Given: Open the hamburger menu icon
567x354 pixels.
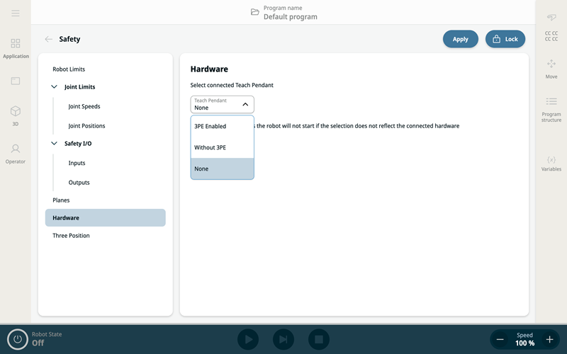Looking at the screenshot, I should point(16,13).
